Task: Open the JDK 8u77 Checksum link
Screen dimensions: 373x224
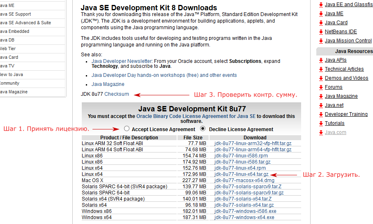Action: click(x=117, y=94)
